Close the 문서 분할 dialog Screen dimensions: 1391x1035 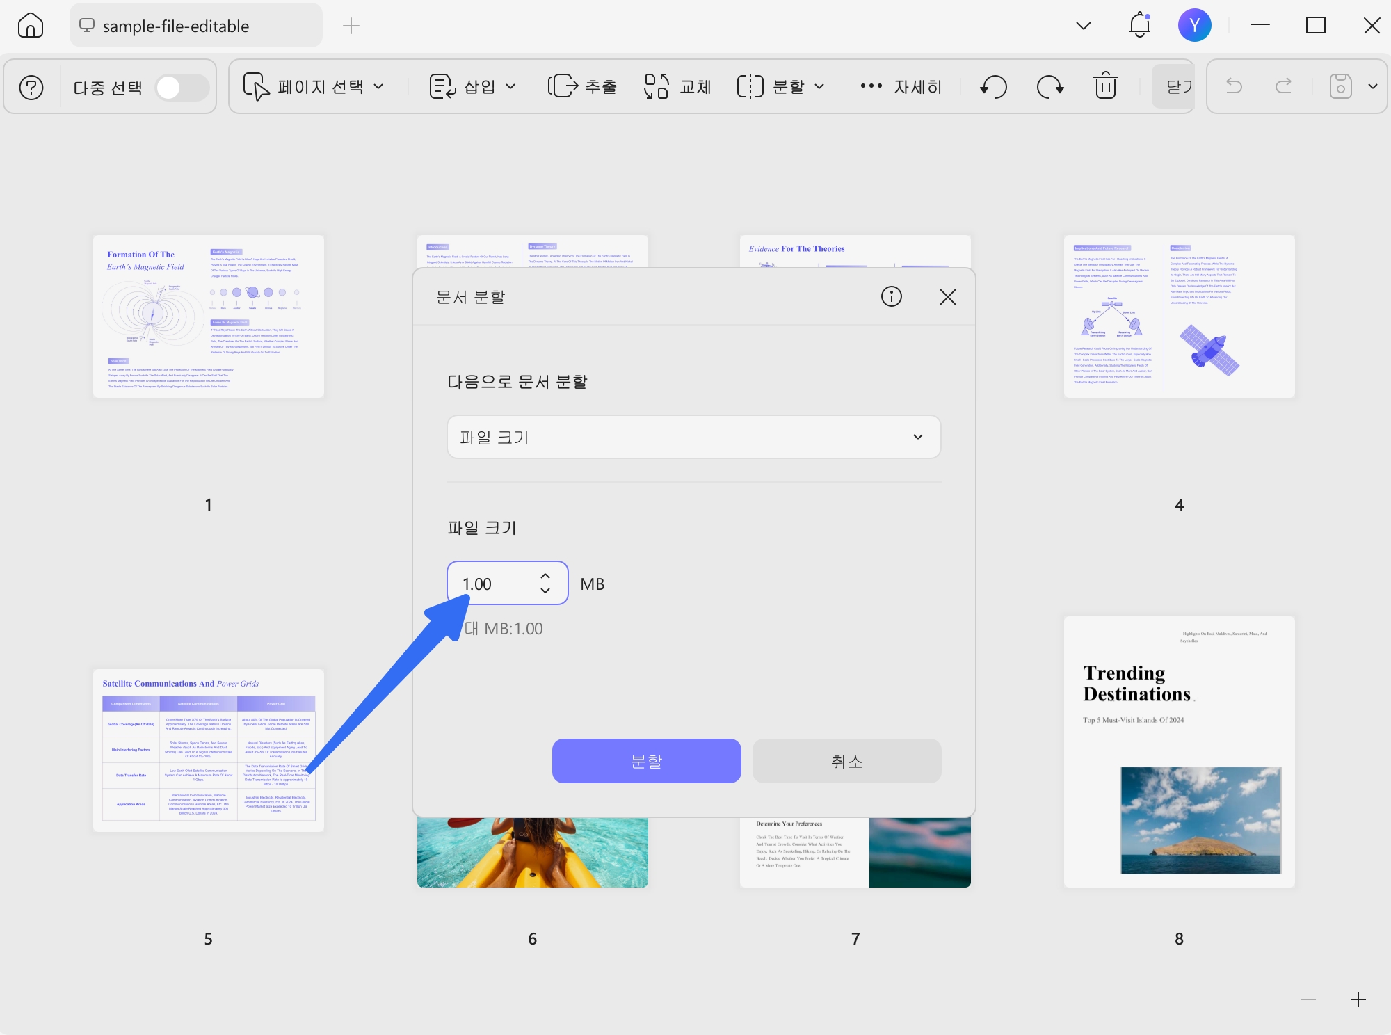click(947, 297)
